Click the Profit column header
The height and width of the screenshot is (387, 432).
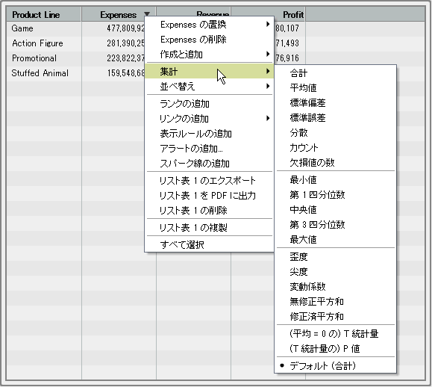coord(293,15)
